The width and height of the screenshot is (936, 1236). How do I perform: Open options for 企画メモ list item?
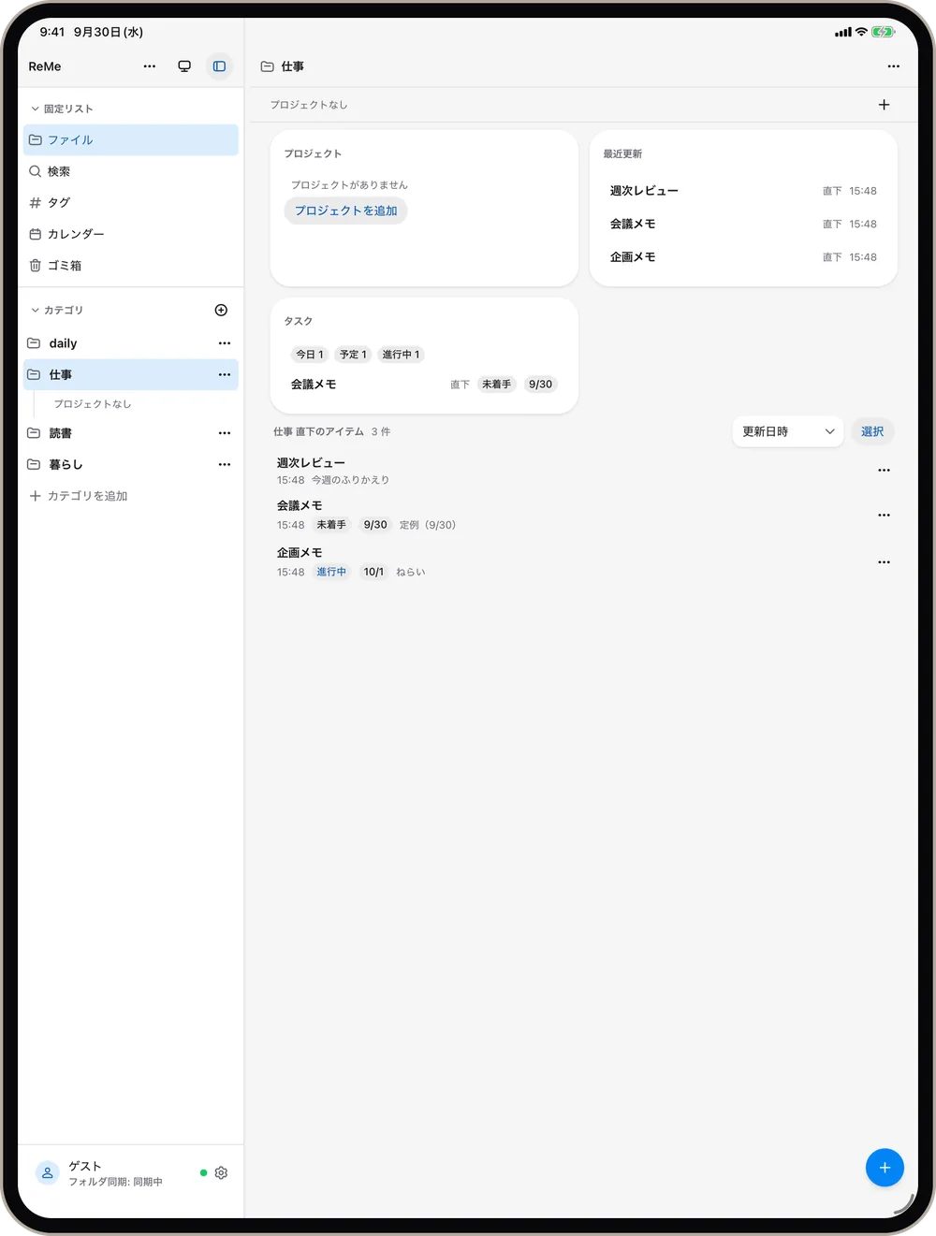[884, 562]
